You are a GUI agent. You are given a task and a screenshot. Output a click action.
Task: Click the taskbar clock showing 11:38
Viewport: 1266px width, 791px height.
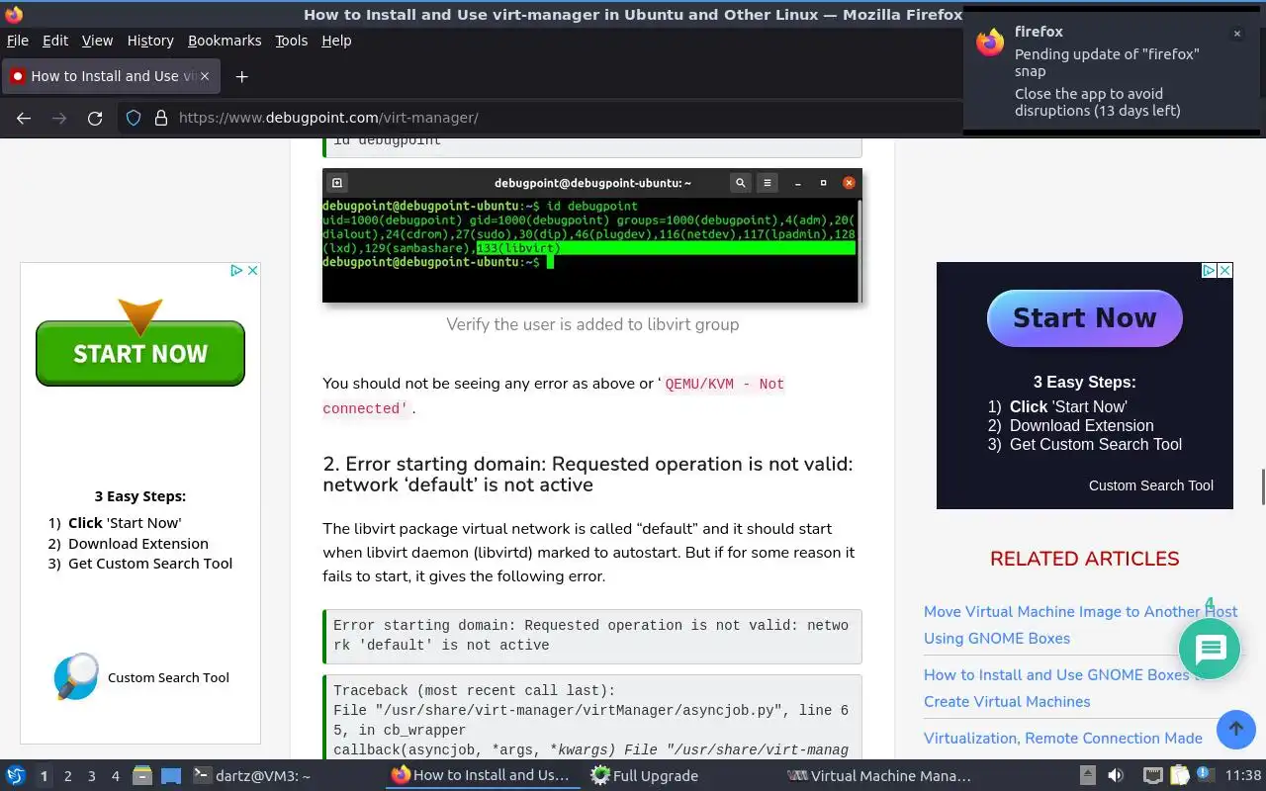pyautogui.click(x=1243, y=776)
